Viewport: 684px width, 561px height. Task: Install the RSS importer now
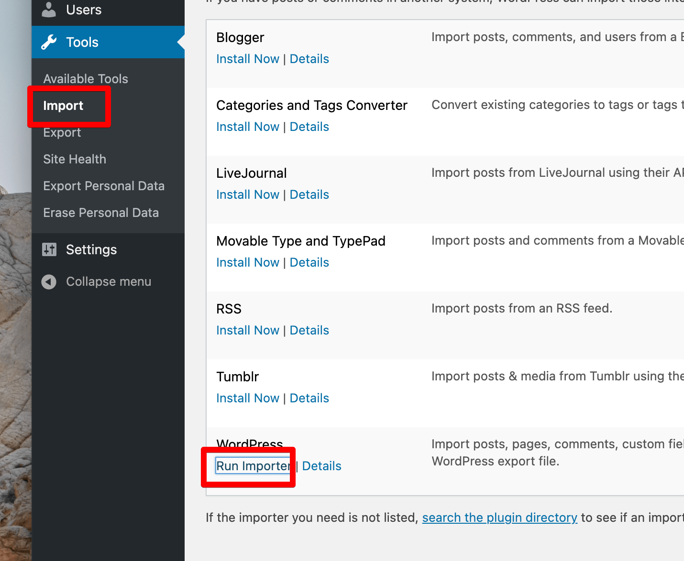[x=247, y=330]
